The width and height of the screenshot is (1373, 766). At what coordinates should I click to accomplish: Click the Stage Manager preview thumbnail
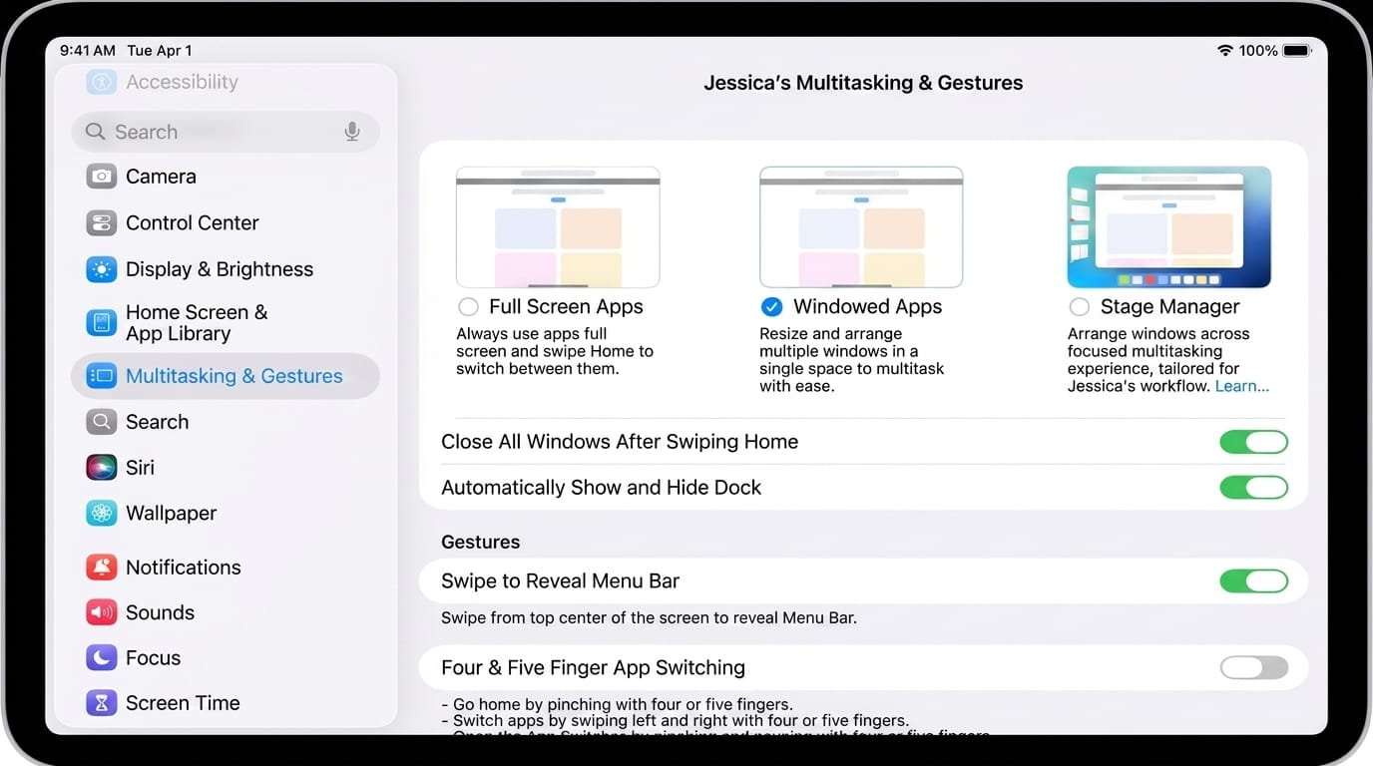1169,227
